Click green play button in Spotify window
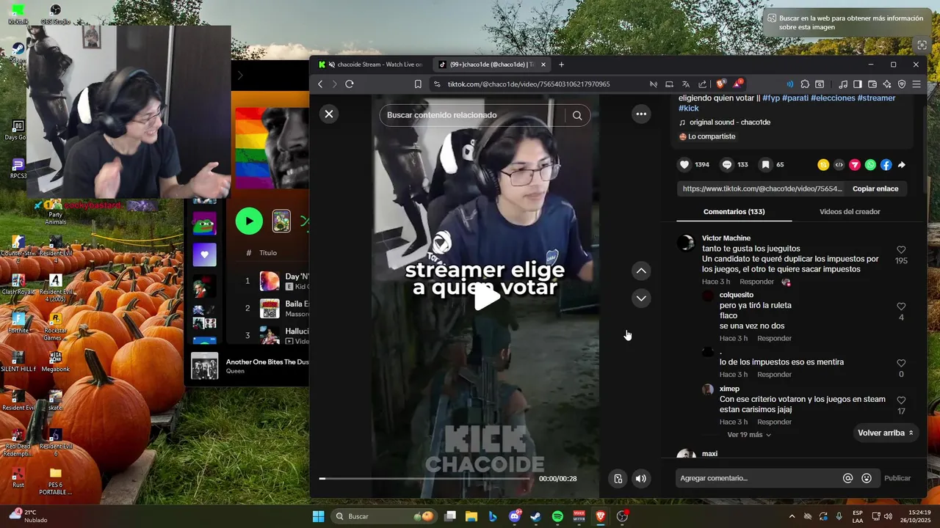 point(249,221)
